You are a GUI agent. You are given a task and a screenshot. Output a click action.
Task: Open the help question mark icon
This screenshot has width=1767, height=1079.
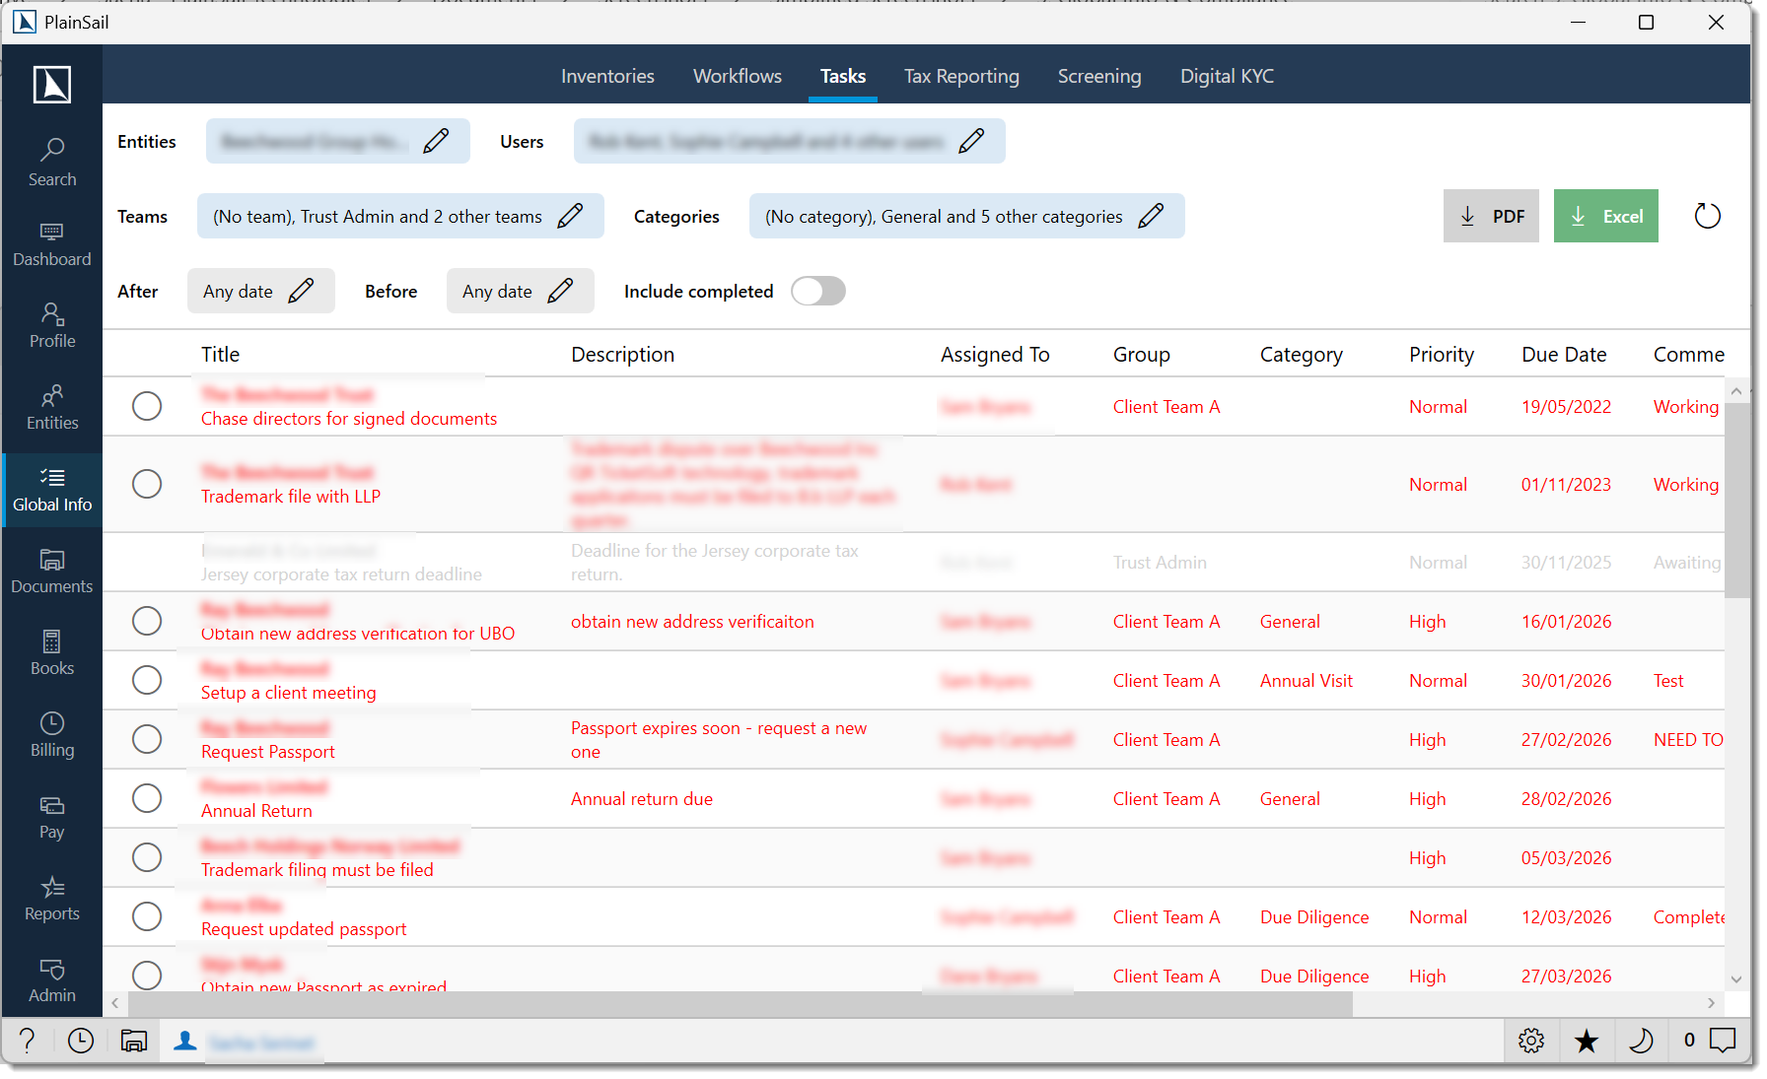coord(26,1041)
